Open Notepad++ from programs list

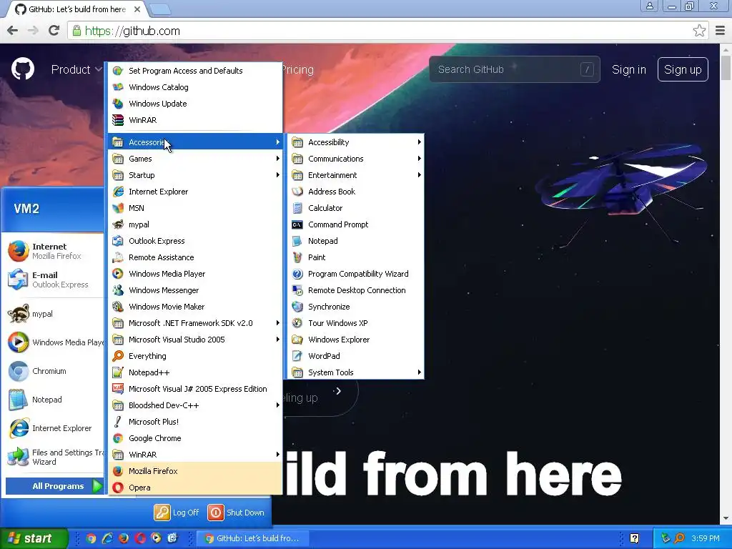195,372
